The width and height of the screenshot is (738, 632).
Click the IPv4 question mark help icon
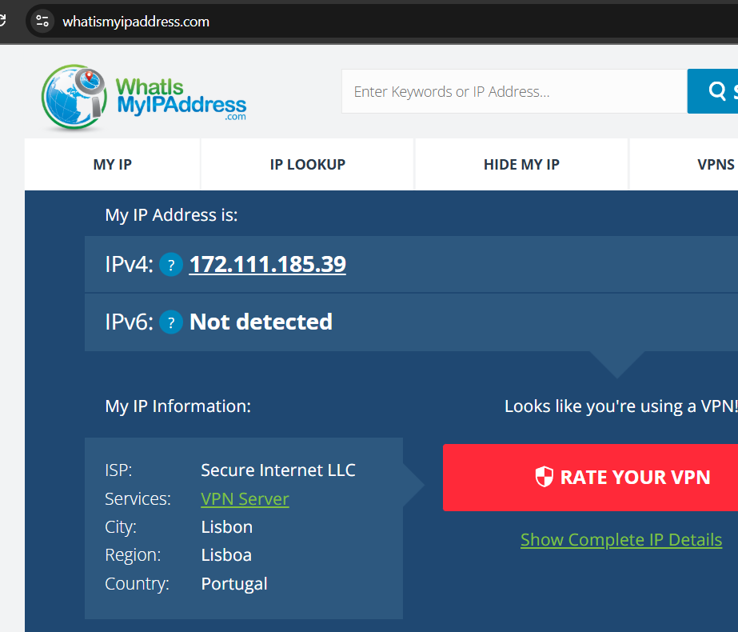pos(171,265)
